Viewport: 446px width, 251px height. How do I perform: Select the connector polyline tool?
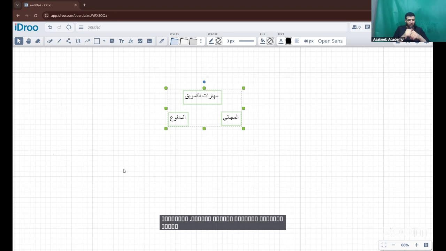pos(69,41)
